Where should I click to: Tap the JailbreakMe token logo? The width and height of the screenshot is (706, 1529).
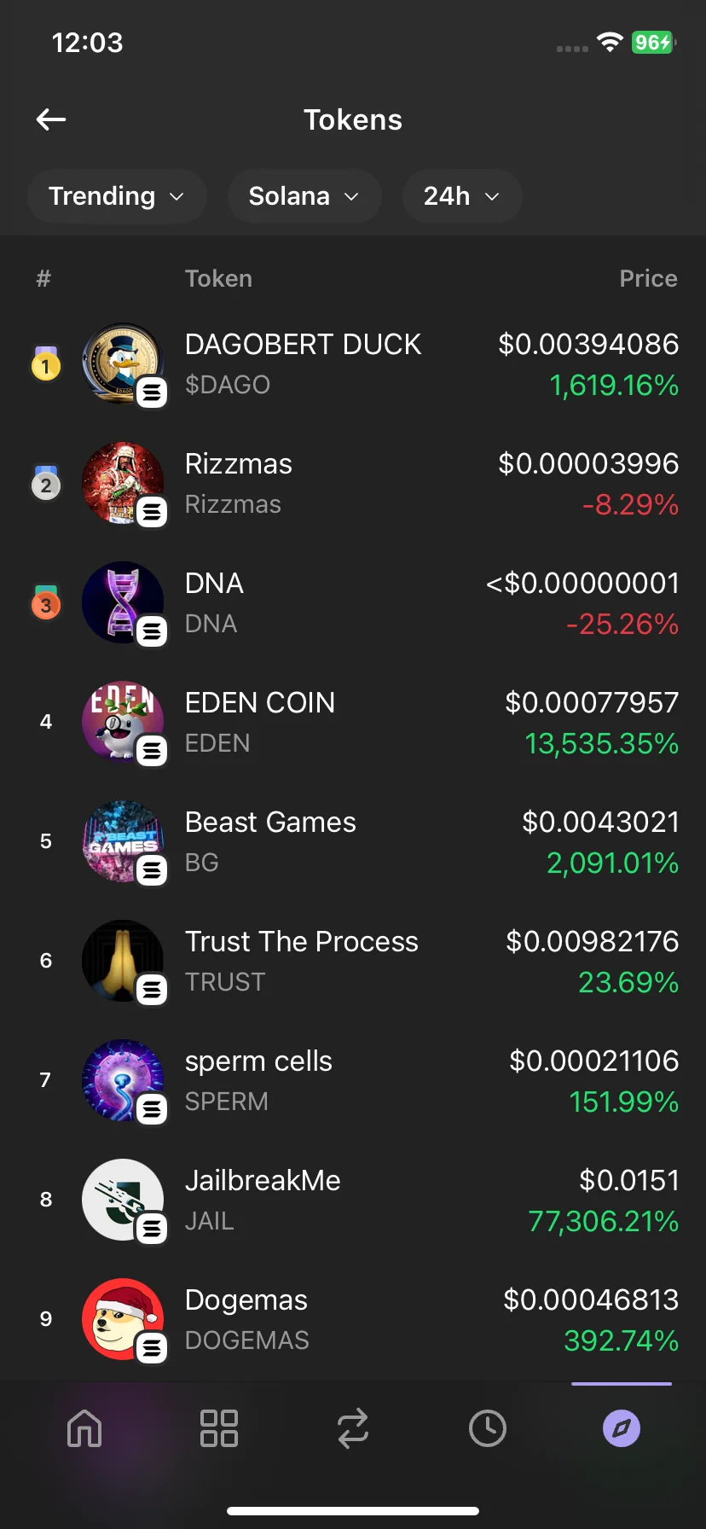(x=123, y=1200)
